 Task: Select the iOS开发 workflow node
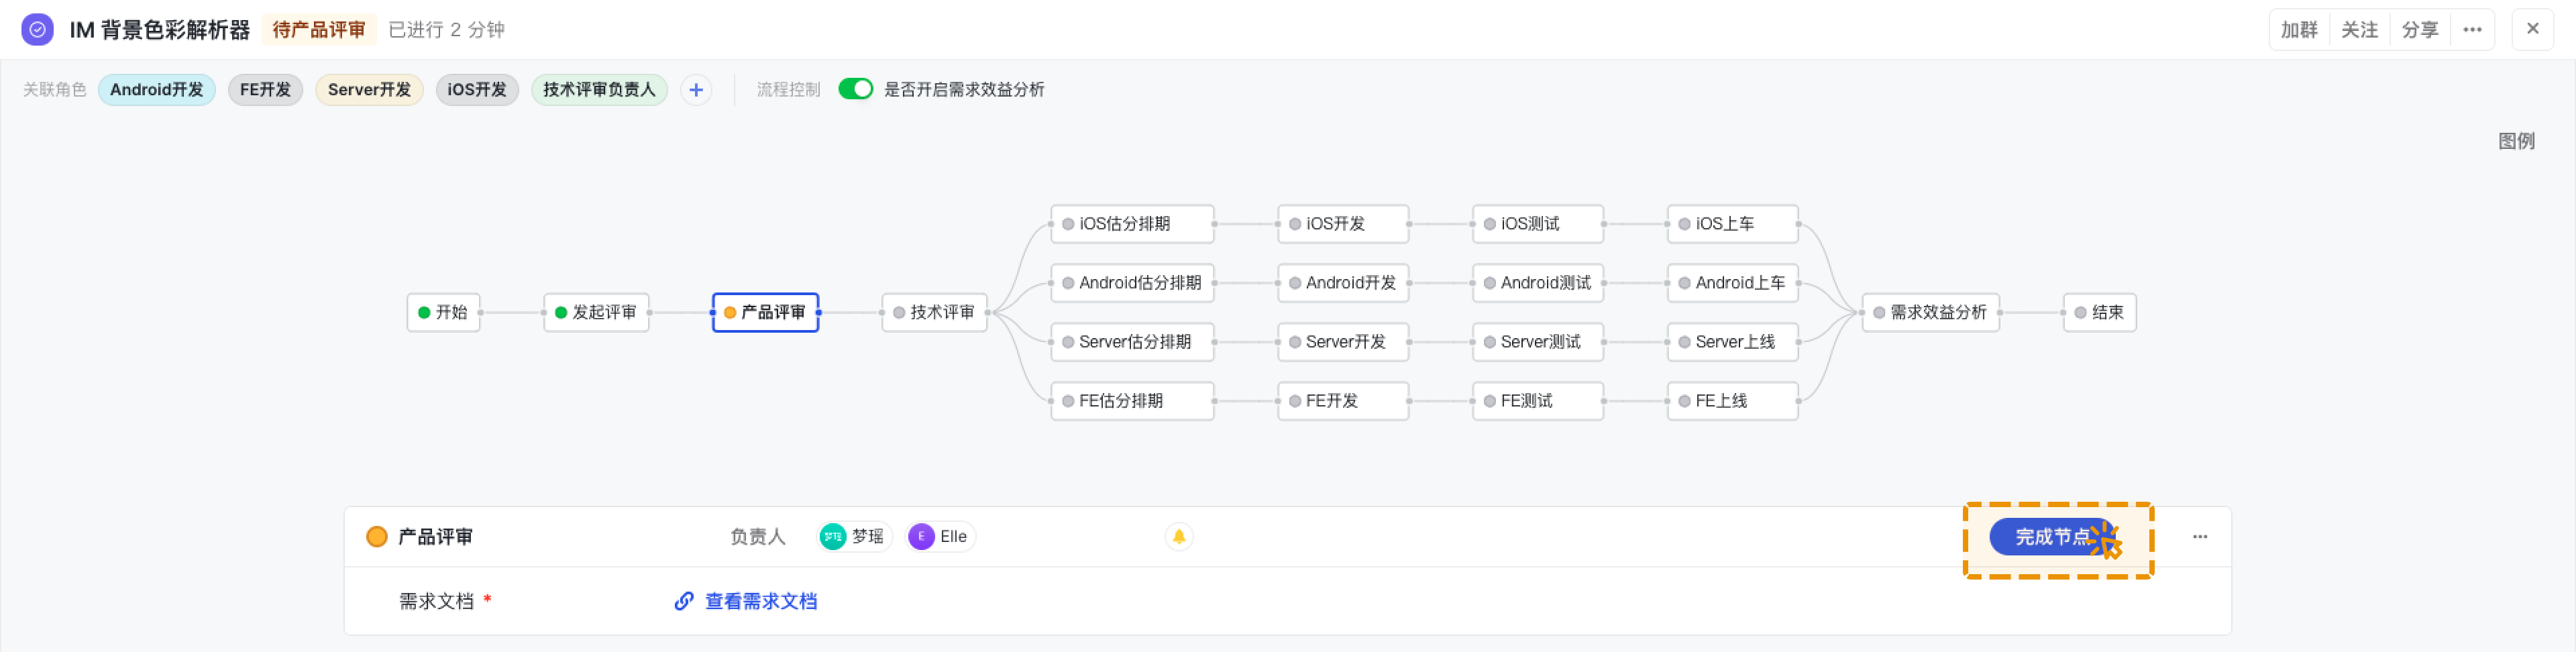tap(1344, 224)
